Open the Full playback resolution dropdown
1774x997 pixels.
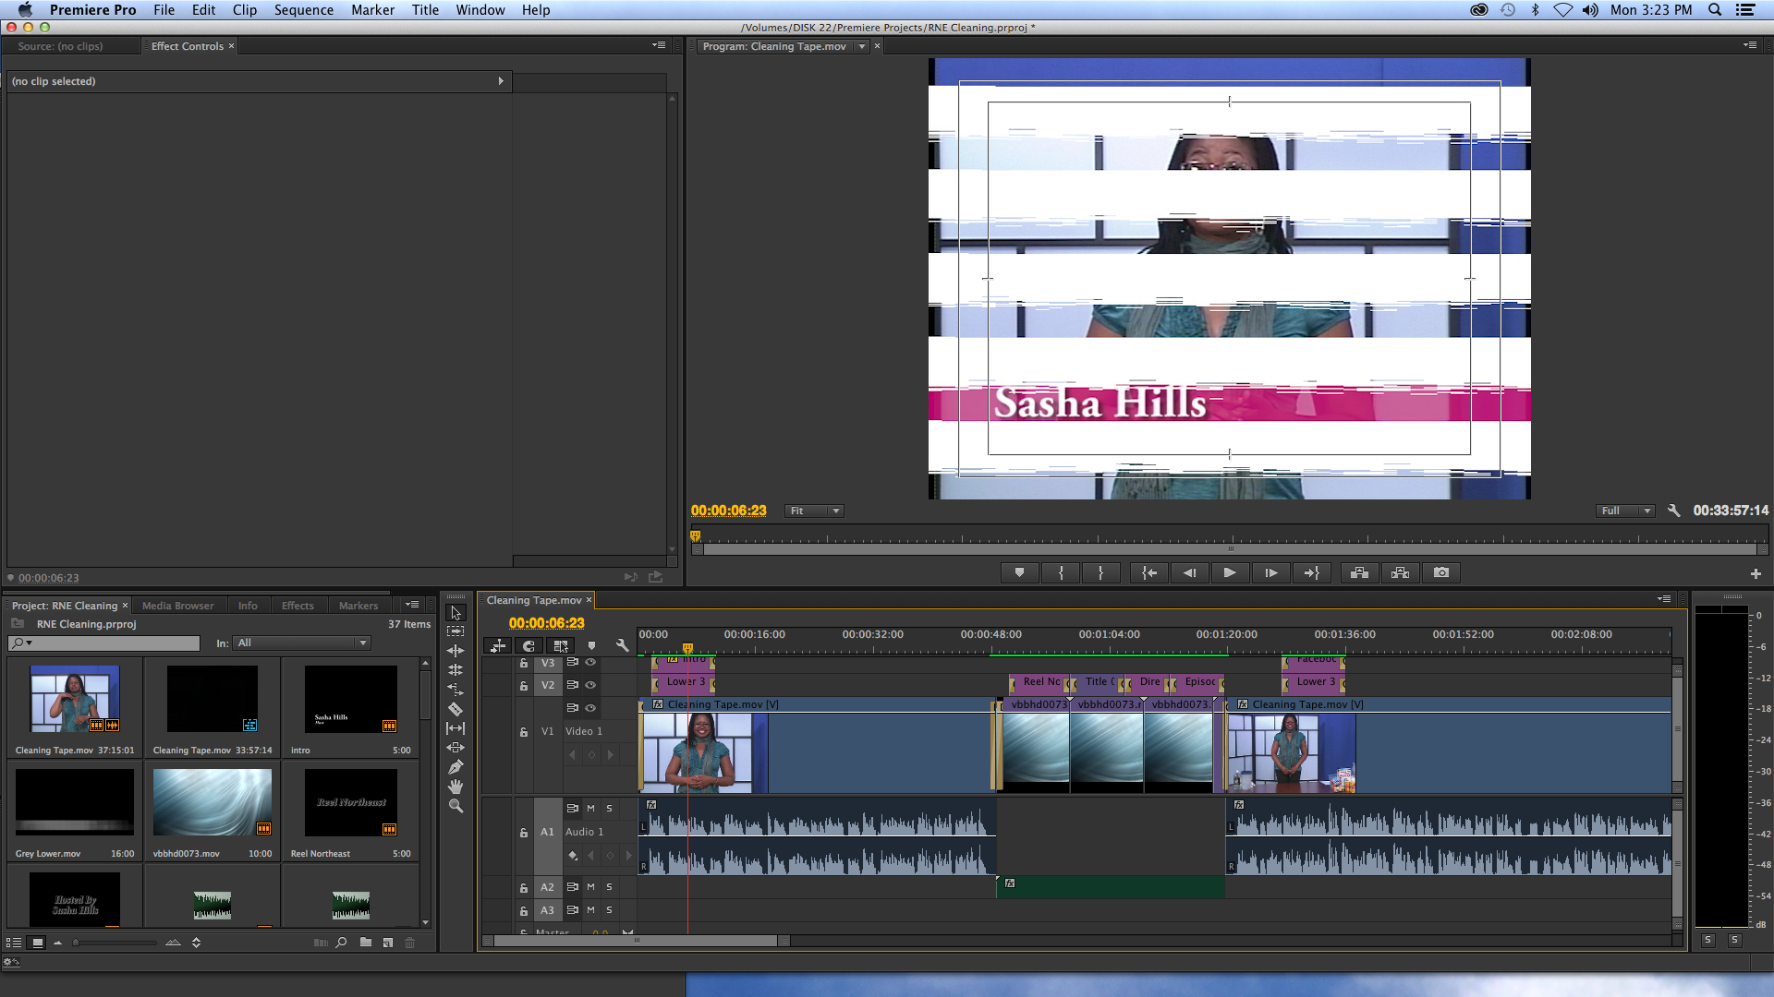pyautogui.click(x=1625, y=511)
